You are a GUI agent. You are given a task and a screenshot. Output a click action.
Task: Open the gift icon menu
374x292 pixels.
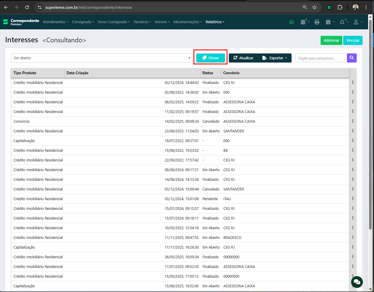coord(329,22)
